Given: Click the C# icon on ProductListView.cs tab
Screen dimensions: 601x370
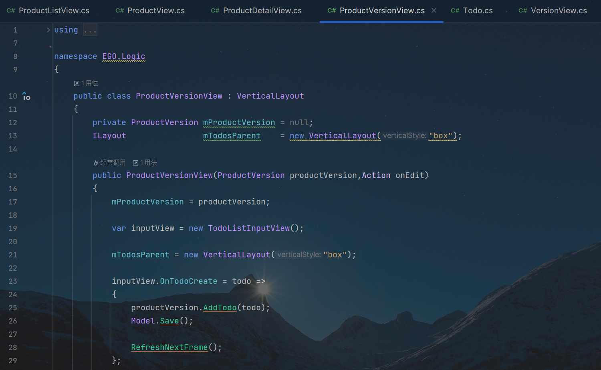Looking at the screenshot, I should pos(11,11).
